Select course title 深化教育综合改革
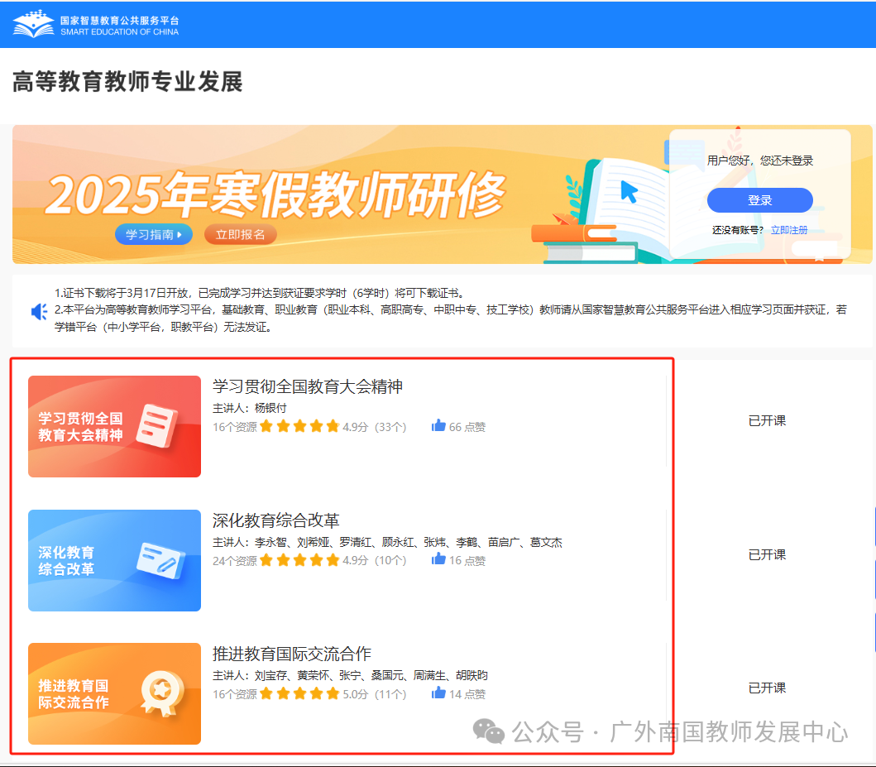Screen dimensions: 876x767 [275, 520]
